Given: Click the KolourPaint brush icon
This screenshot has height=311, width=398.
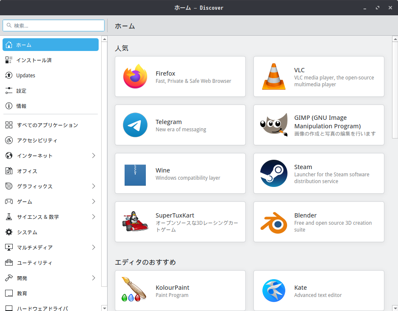Looking at the screenshot, I should pos(134,289).
